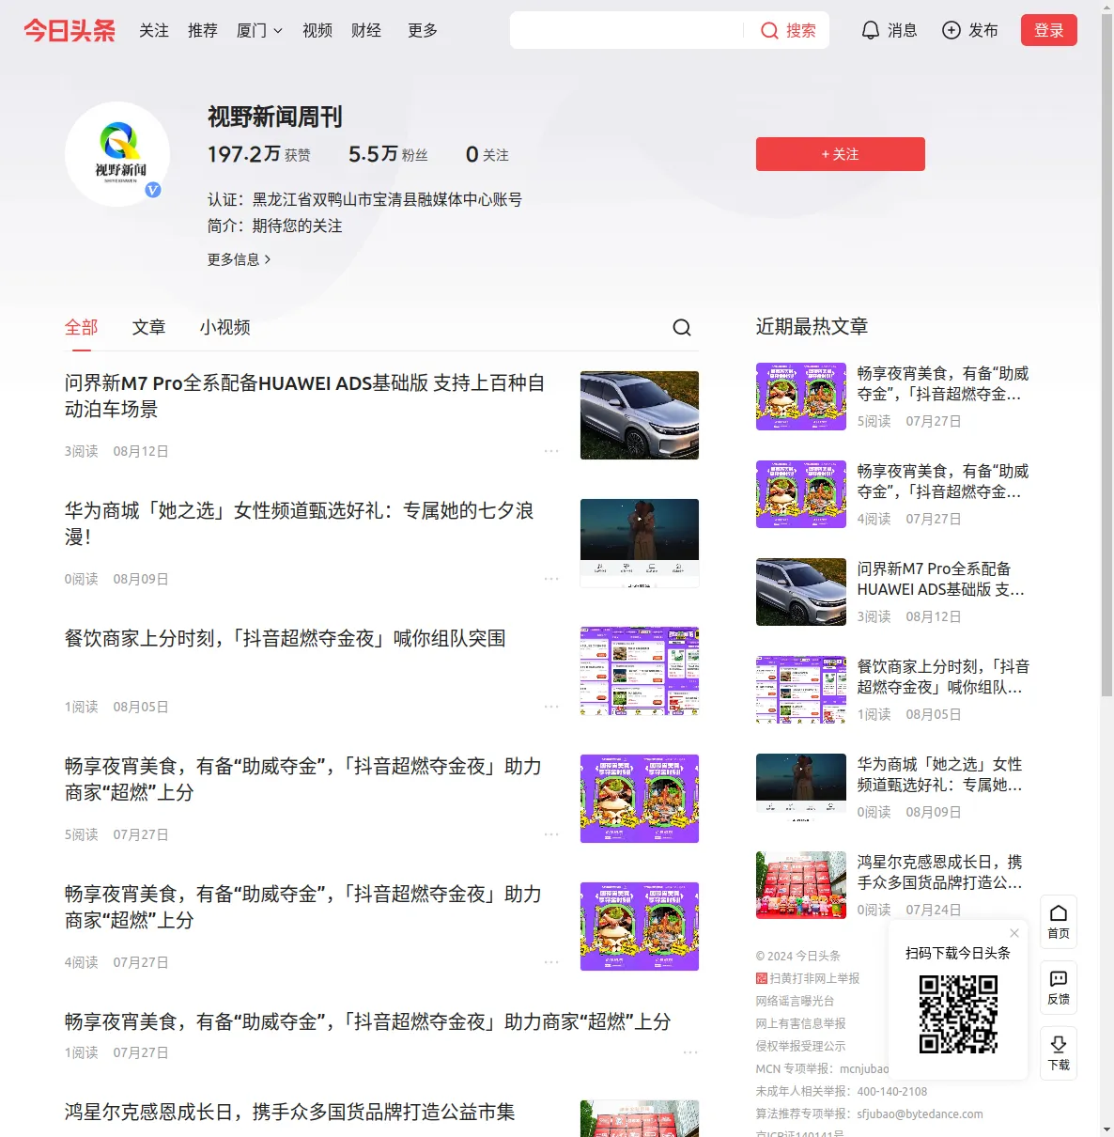Open hot article 问界新M7 Pro全系配备 in the sidebar

tap(941, 579)
